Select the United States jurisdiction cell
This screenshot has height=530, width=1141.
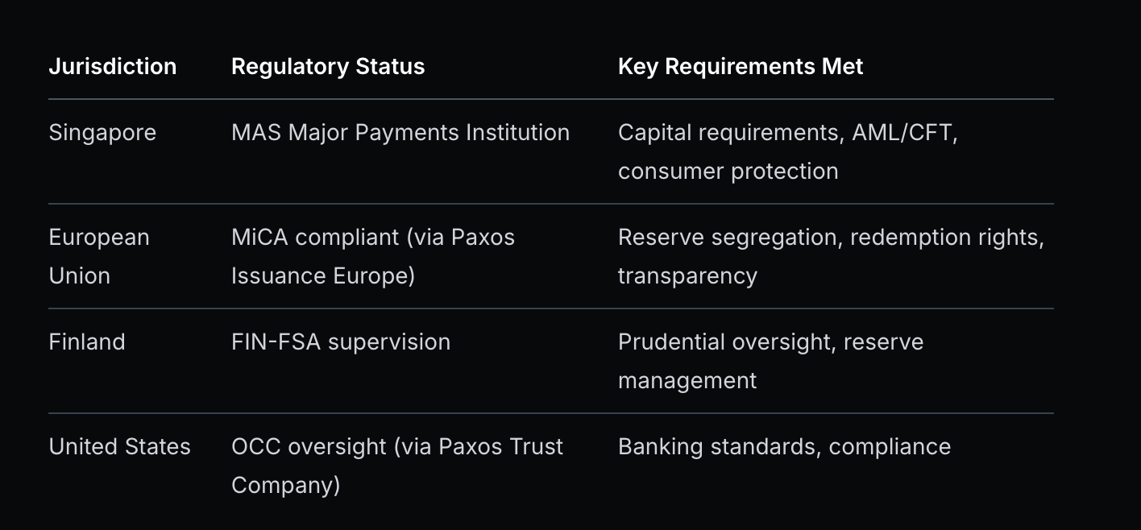[x=119, y=446]
